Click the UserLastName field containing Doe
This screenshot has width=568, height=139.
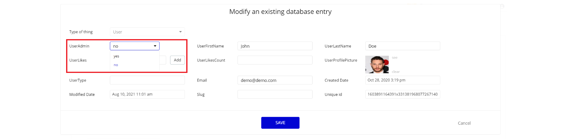click(x=403, y=46)
